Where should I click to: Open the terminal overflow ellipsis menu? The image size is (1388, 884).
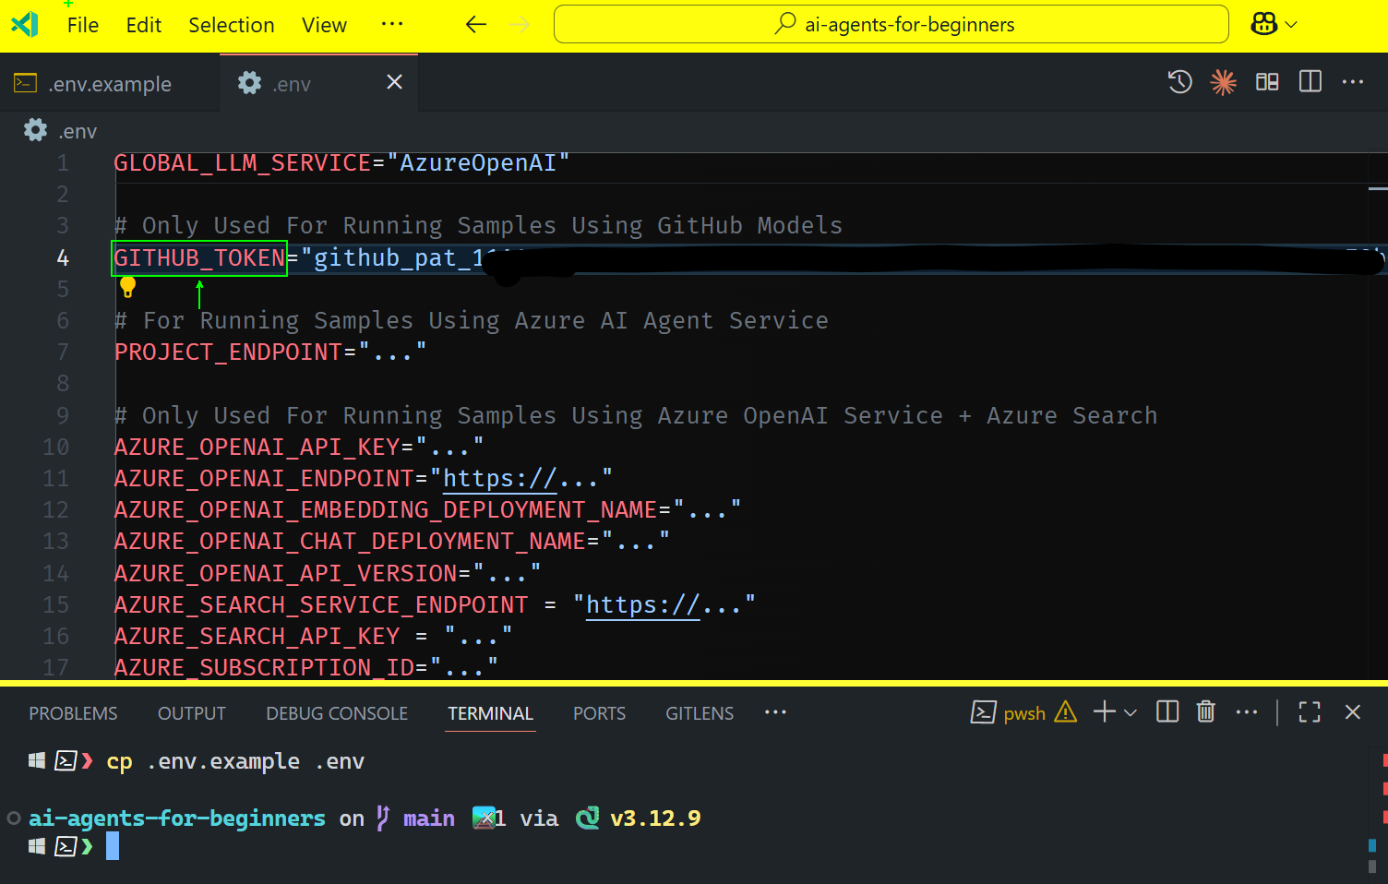point(1247,711)
